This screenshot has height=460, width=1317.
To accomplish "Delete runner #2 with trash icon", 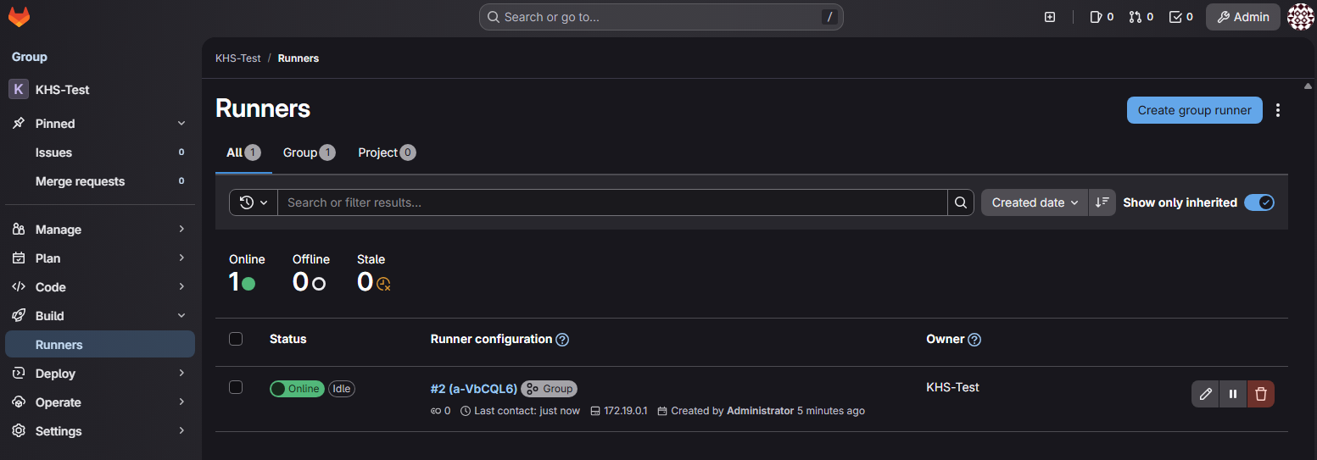I will [1261, 394].
